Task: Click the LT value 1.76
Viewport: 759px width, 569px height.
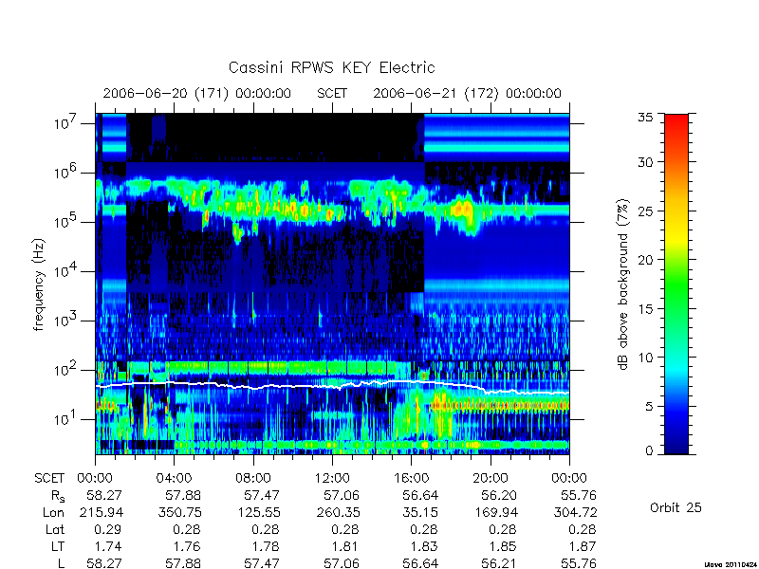Action: click(x=187, y=546)
